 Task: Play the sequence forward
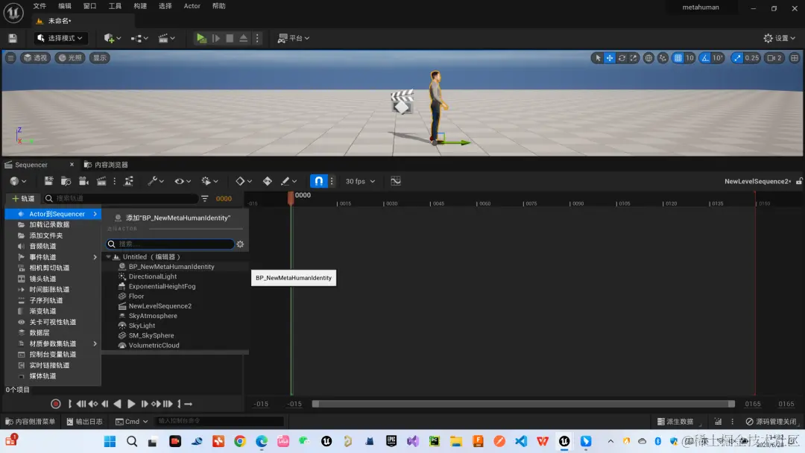pyautogui.click(x=131, y=405)
